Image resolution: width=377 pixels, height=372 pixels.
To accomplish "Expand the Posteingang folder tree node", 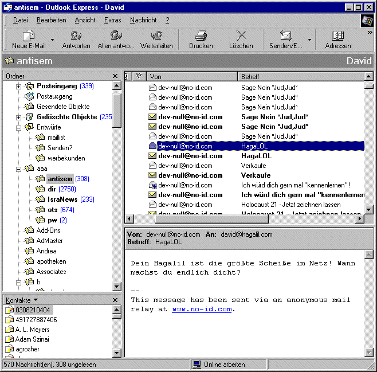I will click(18, 87).
